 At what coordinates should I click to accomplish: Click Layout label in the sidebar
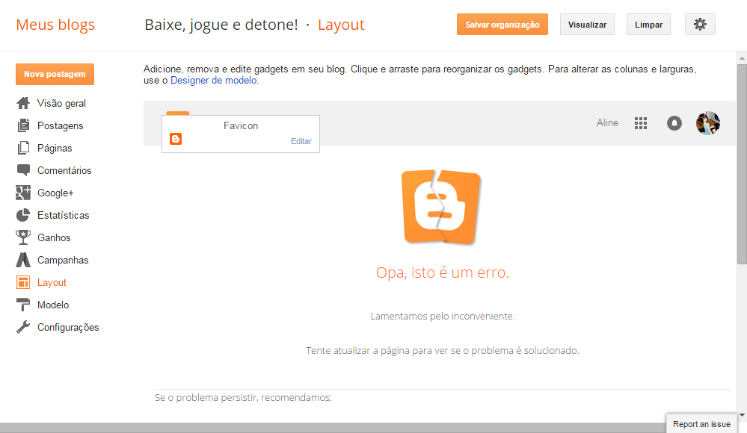[52, 283]
